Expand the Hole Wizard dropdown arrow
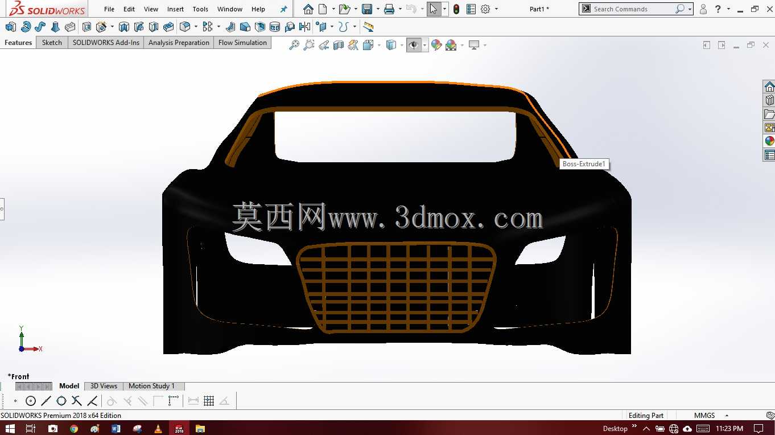Screen dimensions: 775x435 112,27
